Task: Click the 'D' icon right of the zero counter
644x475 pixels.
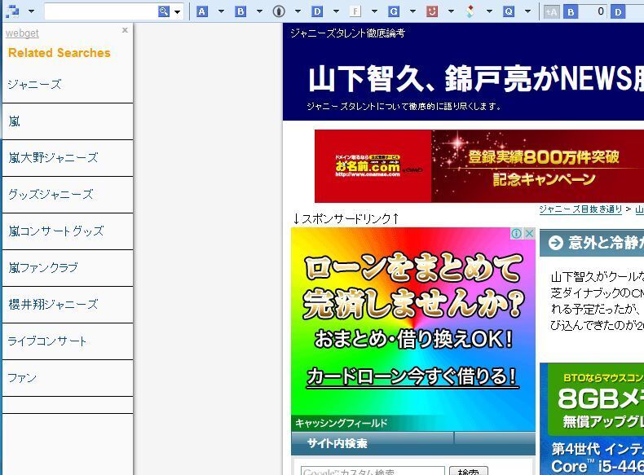Action: point(618,12)
